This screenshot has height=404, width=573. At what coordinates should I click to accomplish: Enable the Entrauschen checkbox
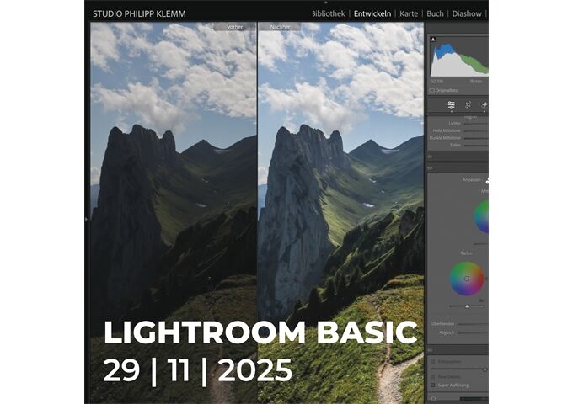(433, 361)
